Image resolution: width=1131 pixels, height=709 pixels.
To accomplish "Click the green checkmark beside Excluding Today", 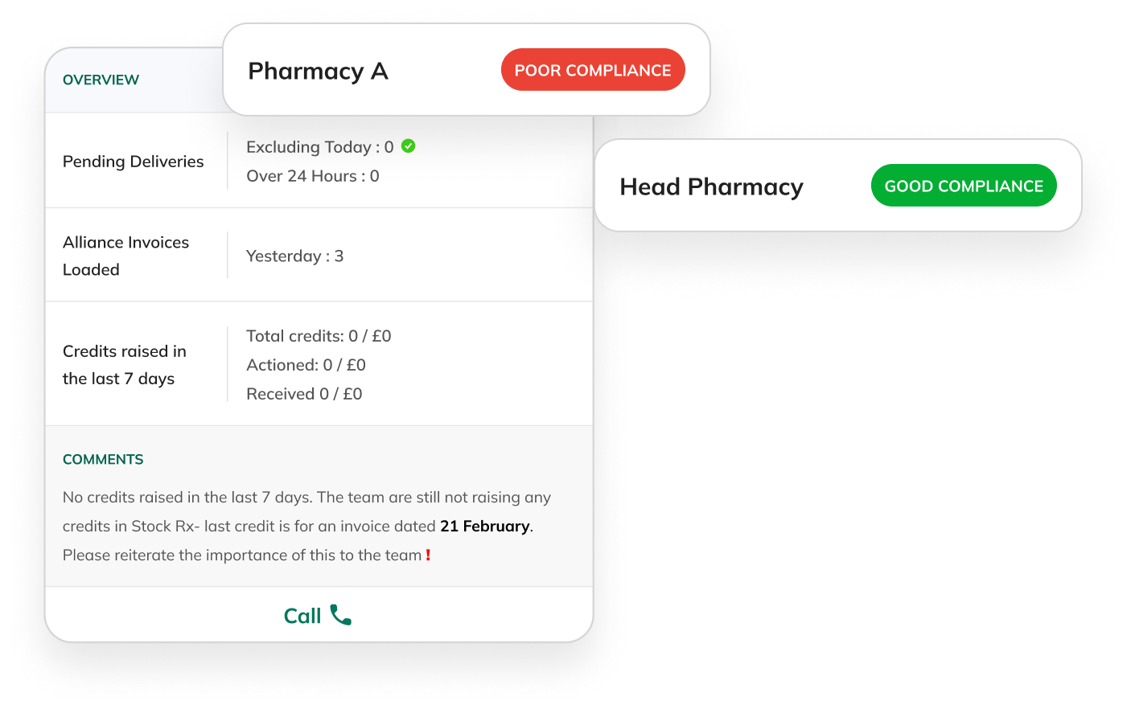I will tap(409, 146).
